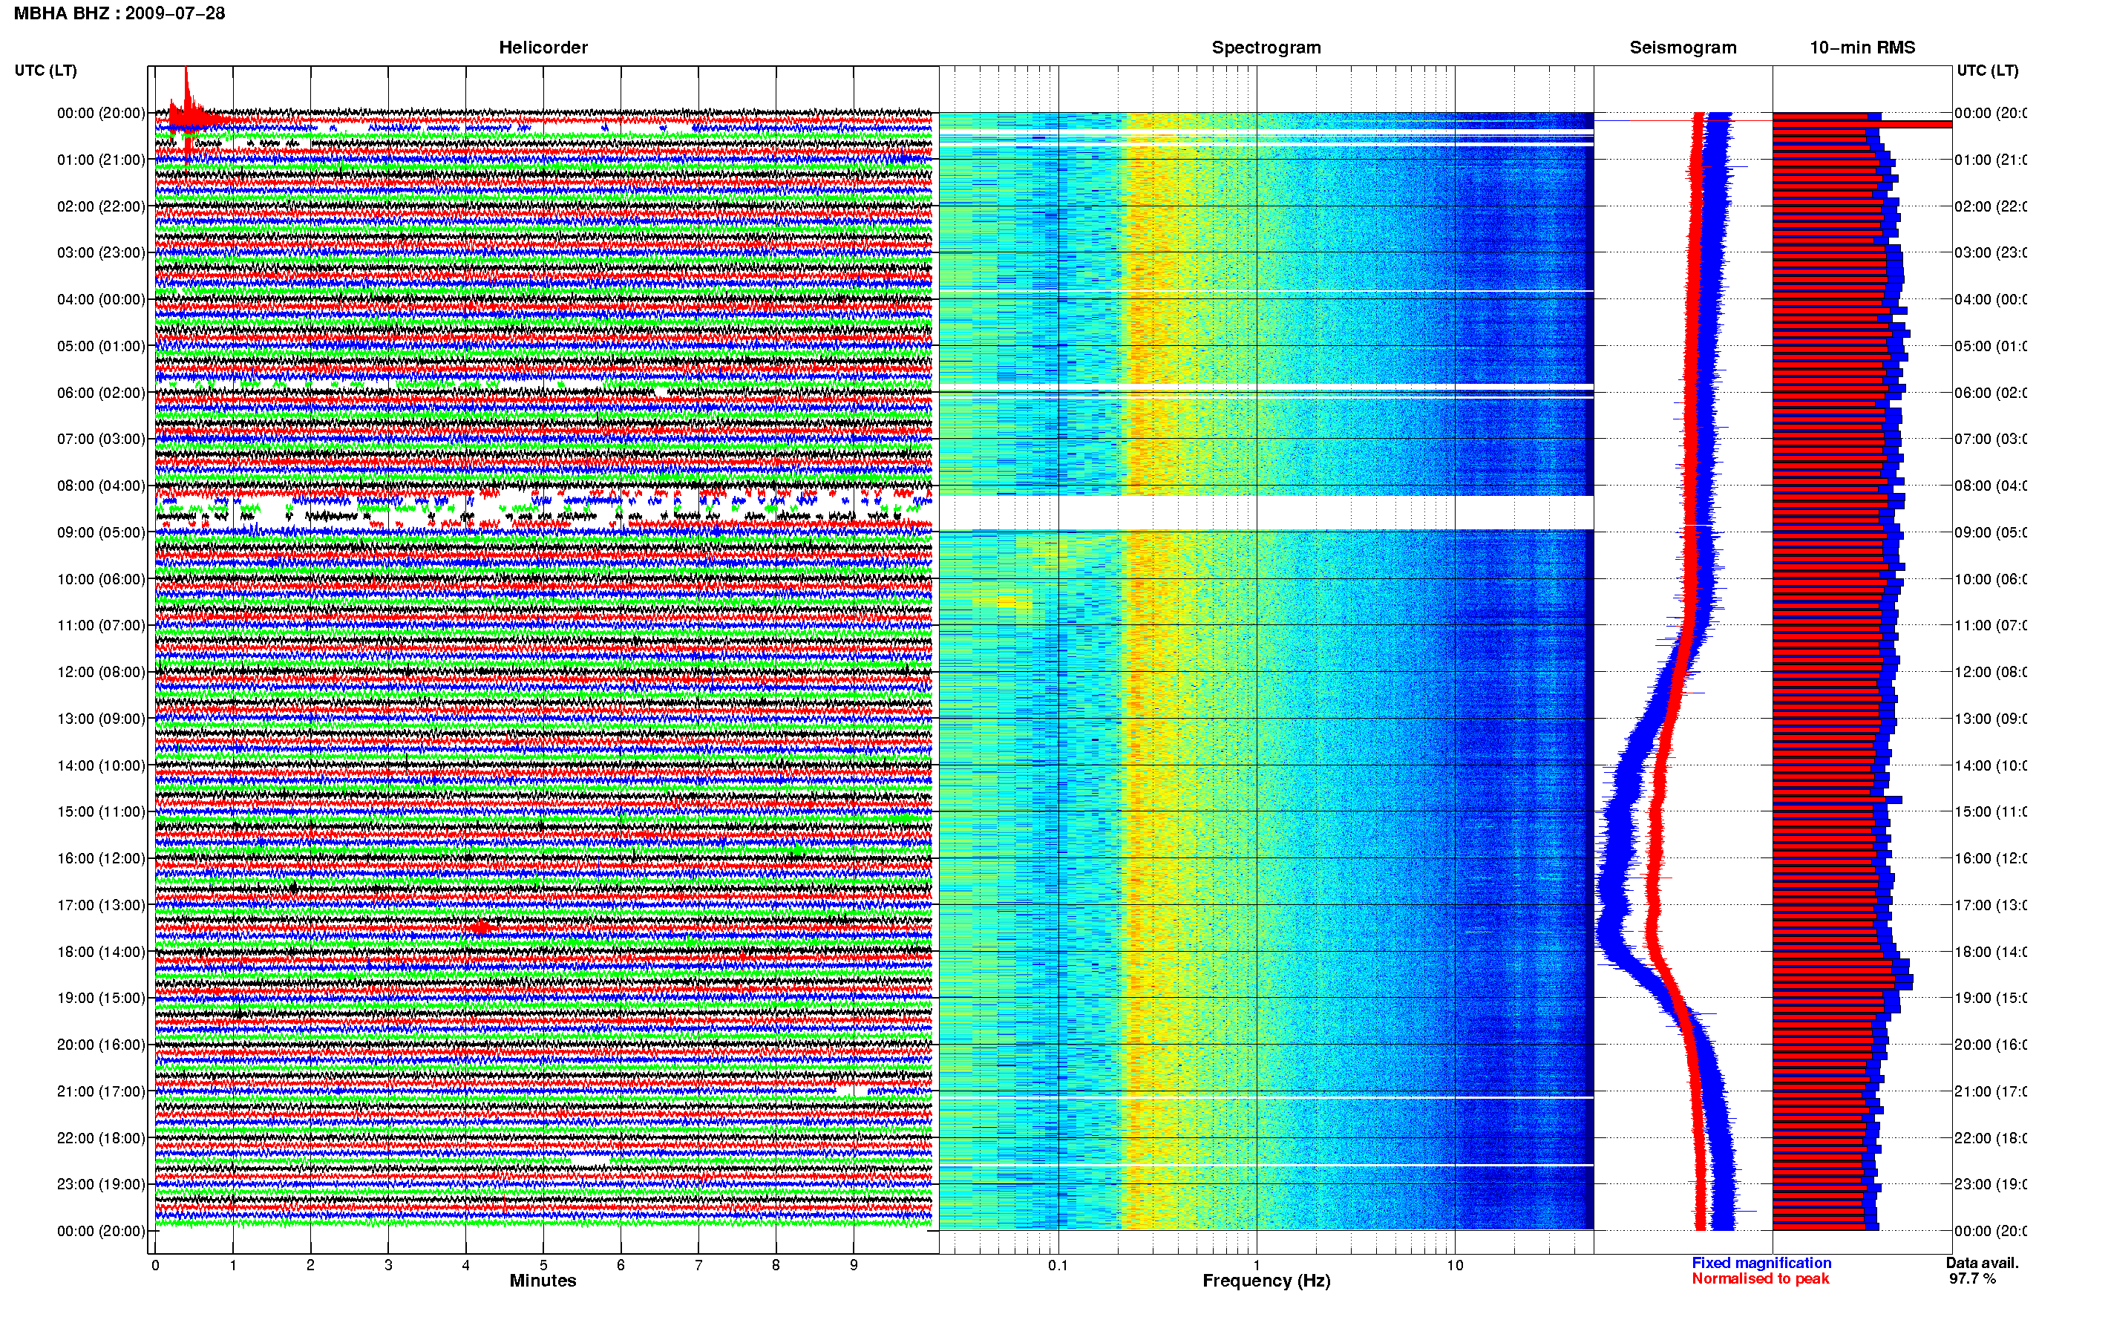Click the left-axis 16:00 (12:00) time label
Screen dimensions: 2111x1320
pyautogui.click(x=101, y=858)
